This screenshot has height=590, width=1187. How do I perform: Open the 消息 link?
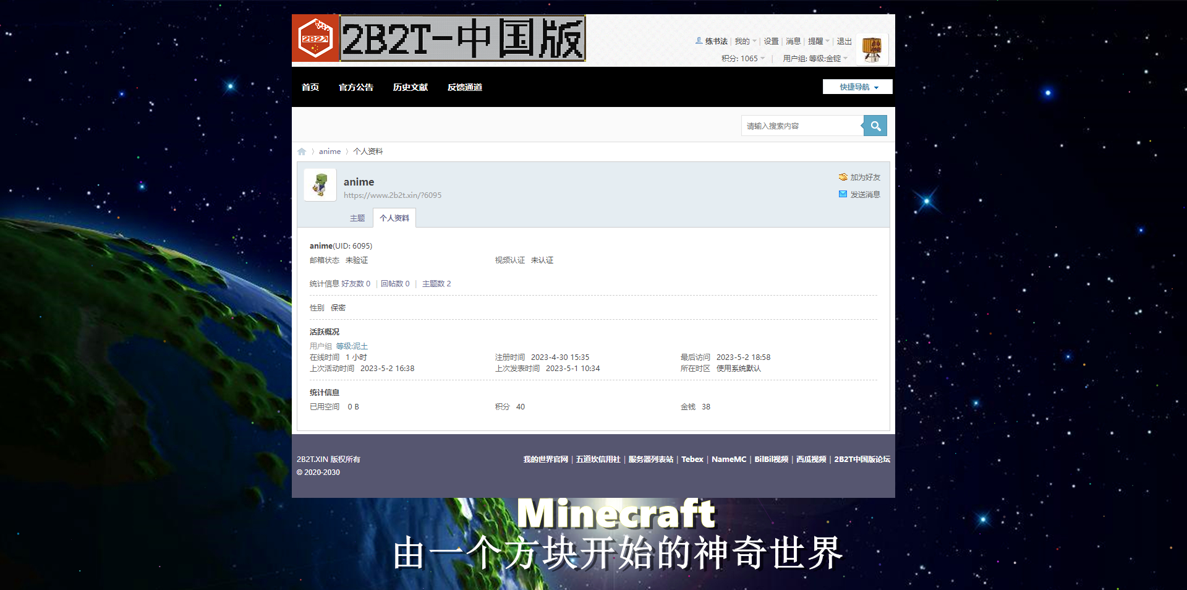(x=793, y=41)
